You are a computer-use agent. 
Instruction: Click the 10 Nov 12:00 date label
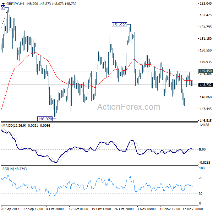tap(170, 209)
